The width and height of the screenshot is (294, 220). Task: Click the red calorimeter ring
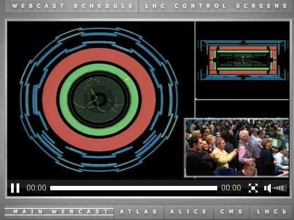[x=99, y=54]
